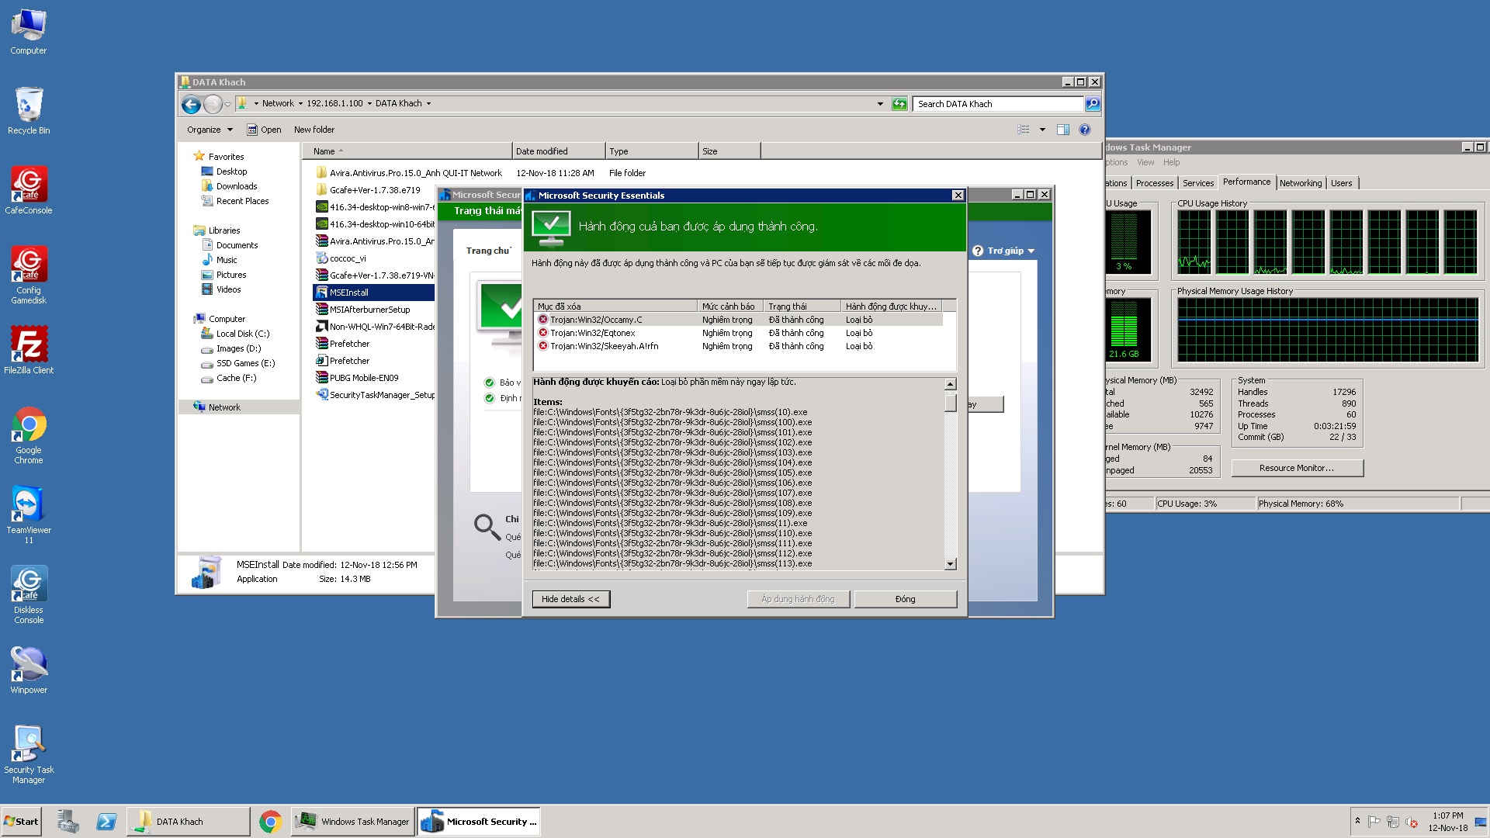The image size is (1490, 838).
Task: Select the PUBG Mobile-EN09 file
Action: tap(357, 378)
